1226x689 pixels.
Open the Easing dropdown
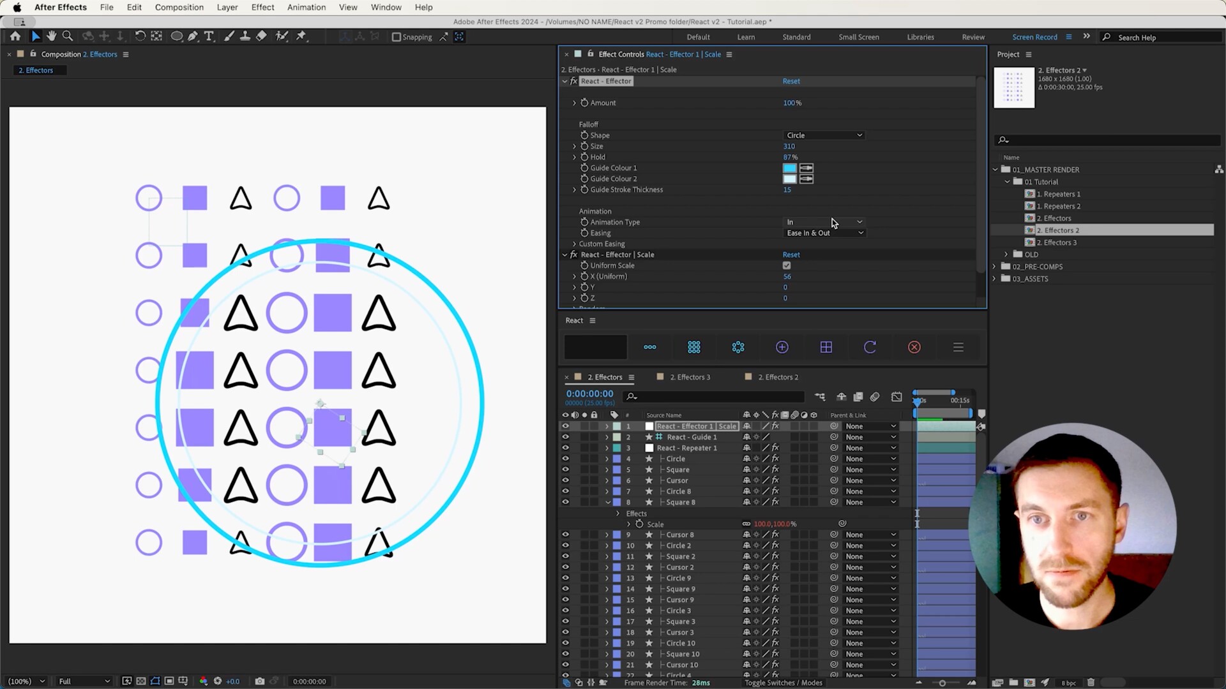[824, 233]
